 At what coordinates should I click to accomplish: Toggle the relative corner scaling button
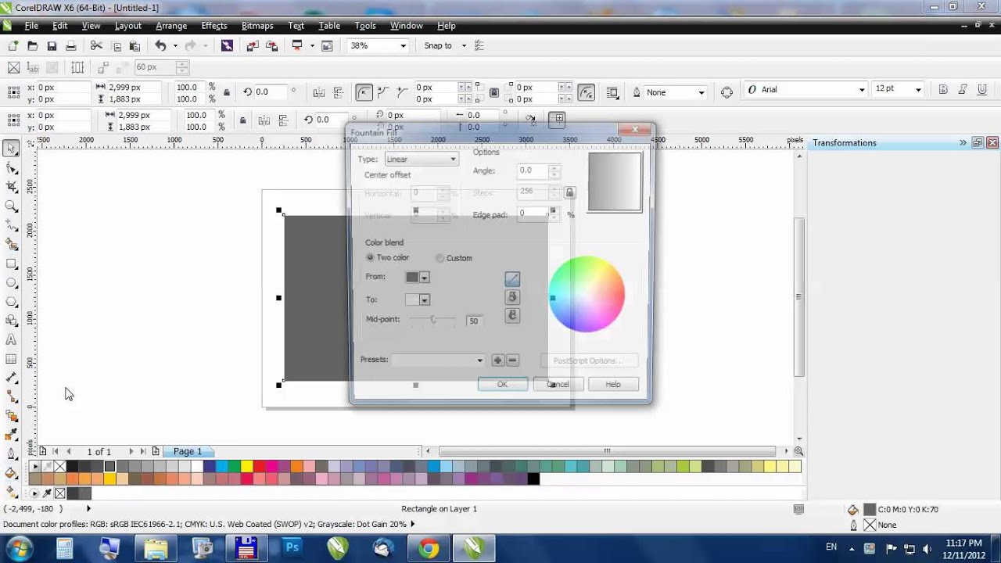pos(586,92)
